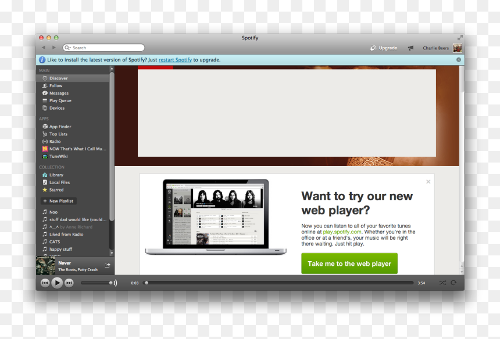Click the forward navigation arrow
This screenshot has height=339, width=500.
click(x=54, y=48)
